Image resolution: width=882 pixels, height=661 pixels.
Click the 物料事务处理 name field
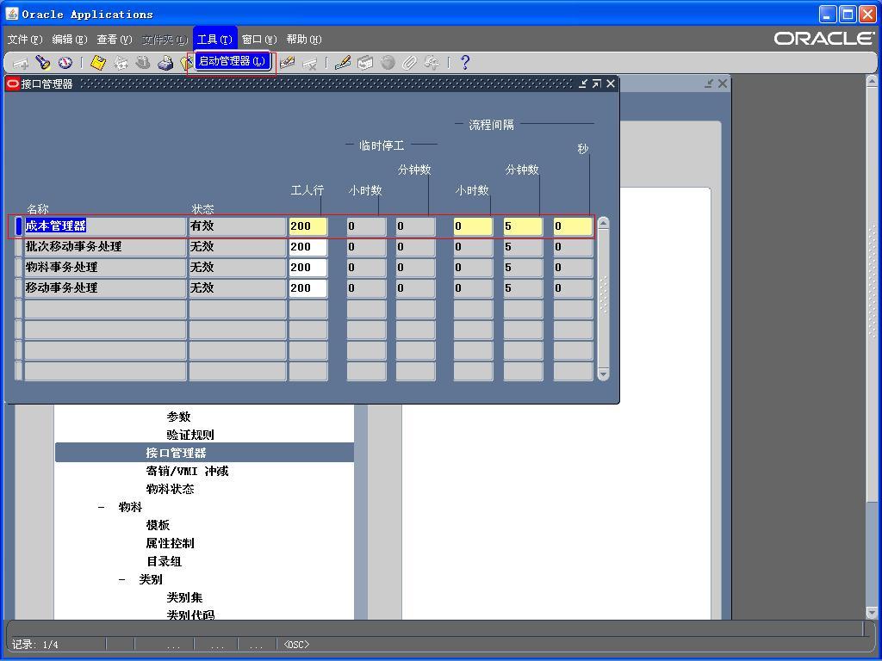click(105, 268)
